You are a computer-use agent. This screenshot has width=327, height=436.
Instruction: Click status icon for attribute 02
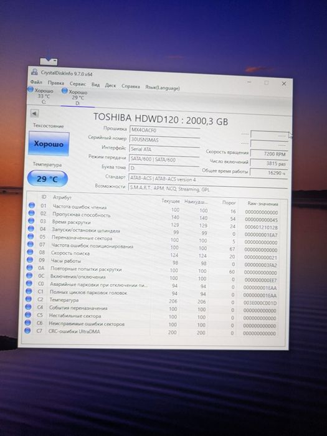click(x=31, y=213)
